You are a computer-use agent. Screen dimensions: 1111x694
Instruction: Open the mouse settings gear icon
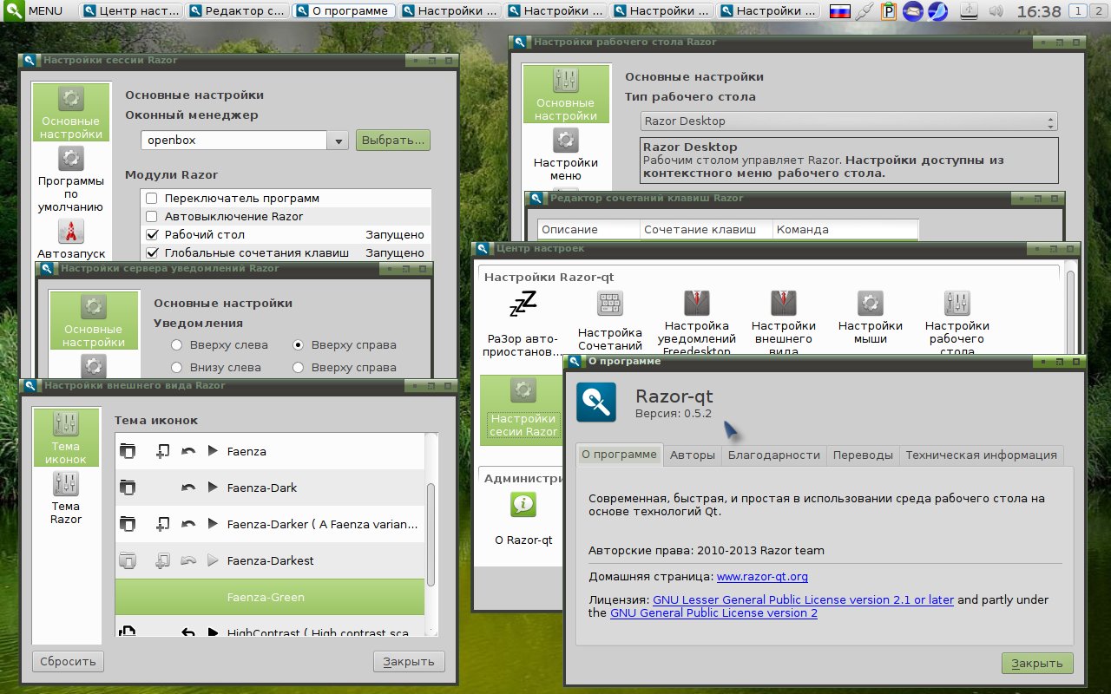(x=871, y=303)
